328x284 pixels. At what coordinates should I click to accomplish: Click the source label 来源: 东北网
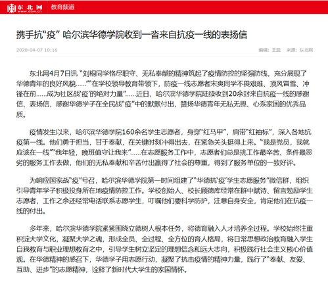pos(300,50)
